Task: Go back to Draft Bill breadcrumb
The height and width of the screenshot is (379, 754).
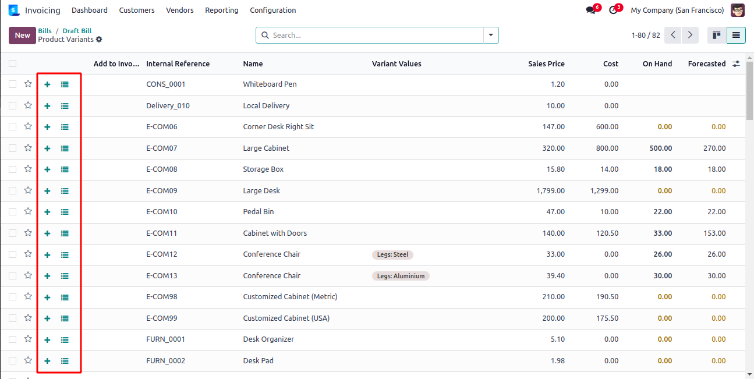Action: click(77, 31)
